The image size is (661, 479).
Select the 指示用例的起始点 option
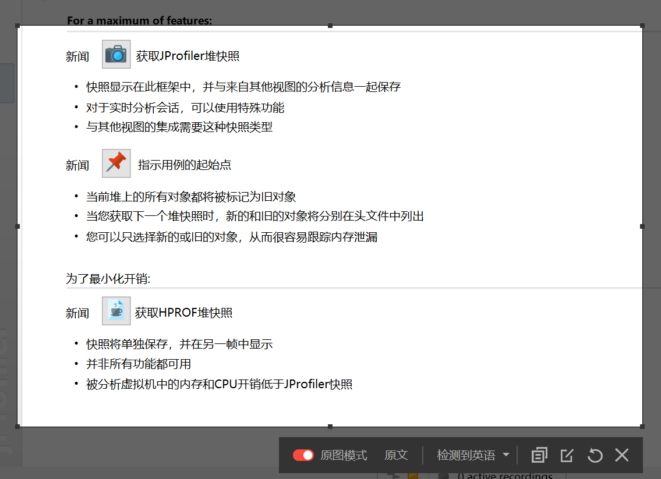point(184,165)
